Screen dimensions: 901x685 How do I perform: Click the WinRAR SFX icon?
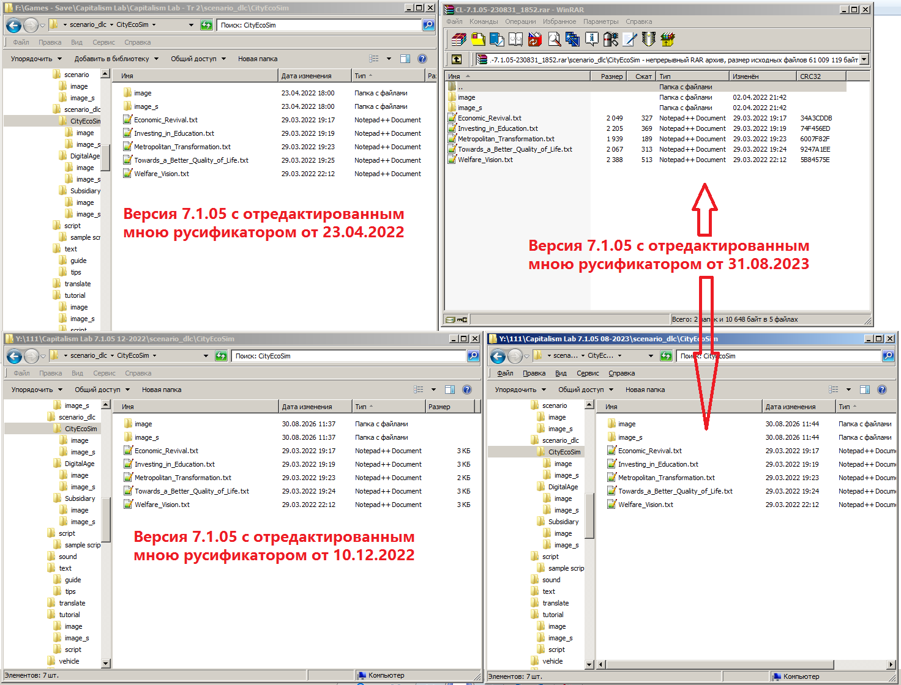coord(668,40)
